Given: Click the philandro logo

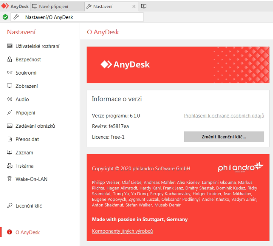Looking at the screenshot, I should click(x=241, y=167).
